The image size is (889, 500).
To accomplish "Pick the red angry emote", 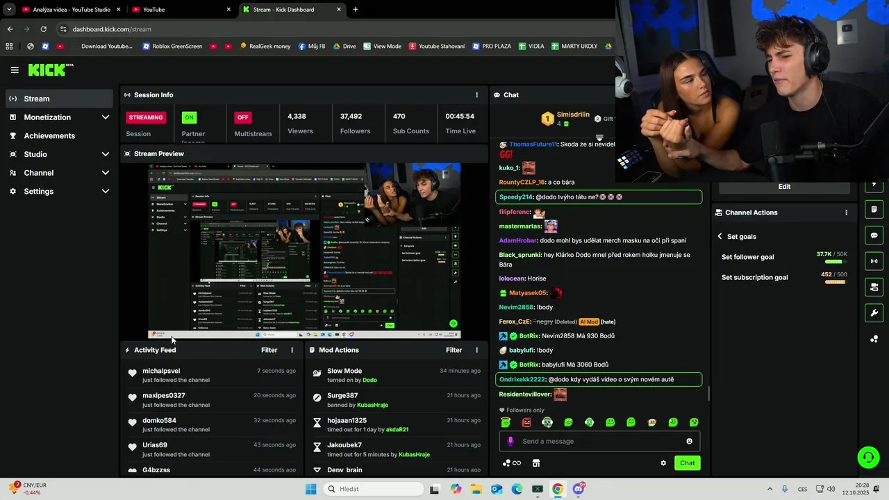I will [526, 422].
